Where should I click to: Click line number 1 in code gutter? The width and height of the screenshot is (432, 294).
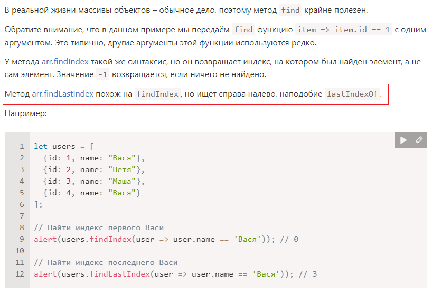tap(22, 146)
